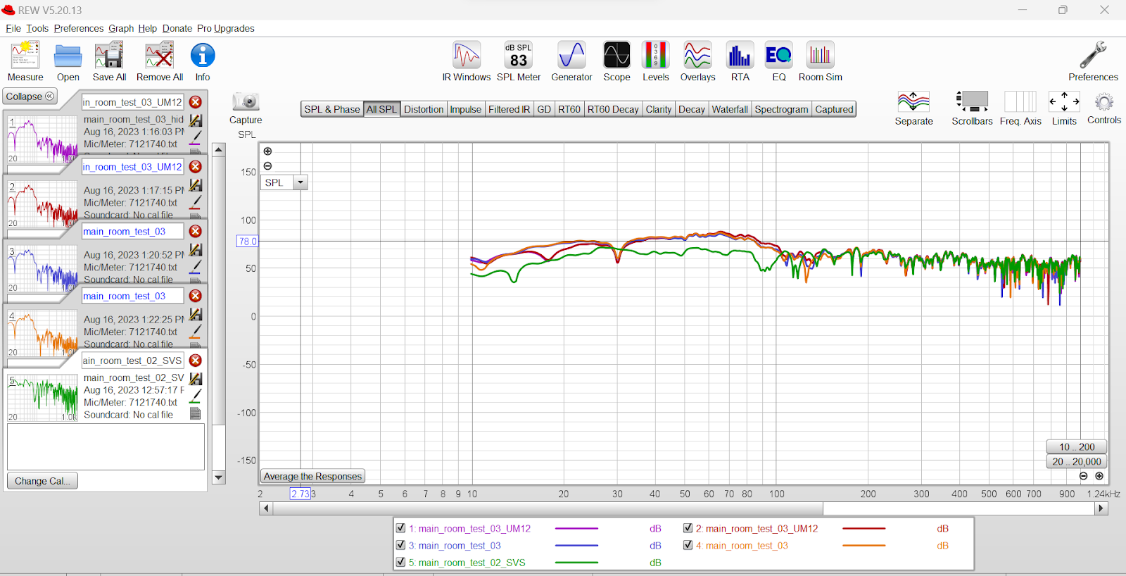This screenshot has width=1126, height=576.
Task: Expand the SPL axis dropdown
Action: click(301, 182)
